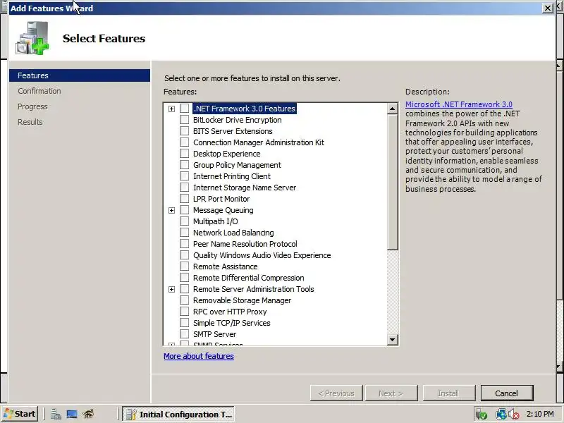Check the Message Queuing checkbox

point(184,210)
